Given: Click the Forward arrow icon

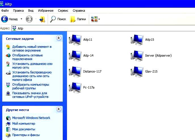Looking at the screenshot, I should pyautogui.click(x=29, y=19).
